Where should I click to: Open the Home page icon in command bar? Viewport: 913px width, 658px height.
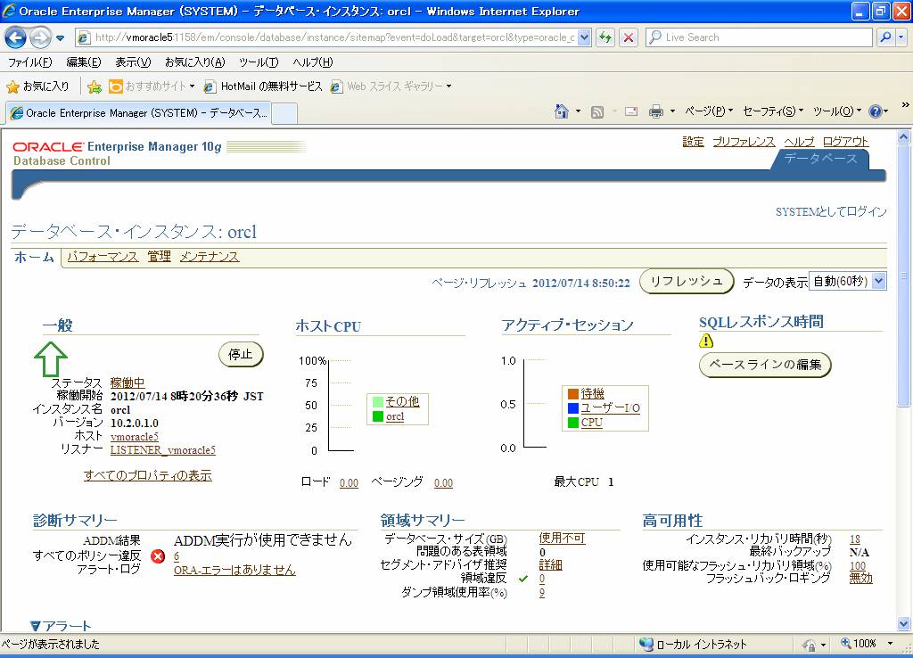tap(562, 111)
